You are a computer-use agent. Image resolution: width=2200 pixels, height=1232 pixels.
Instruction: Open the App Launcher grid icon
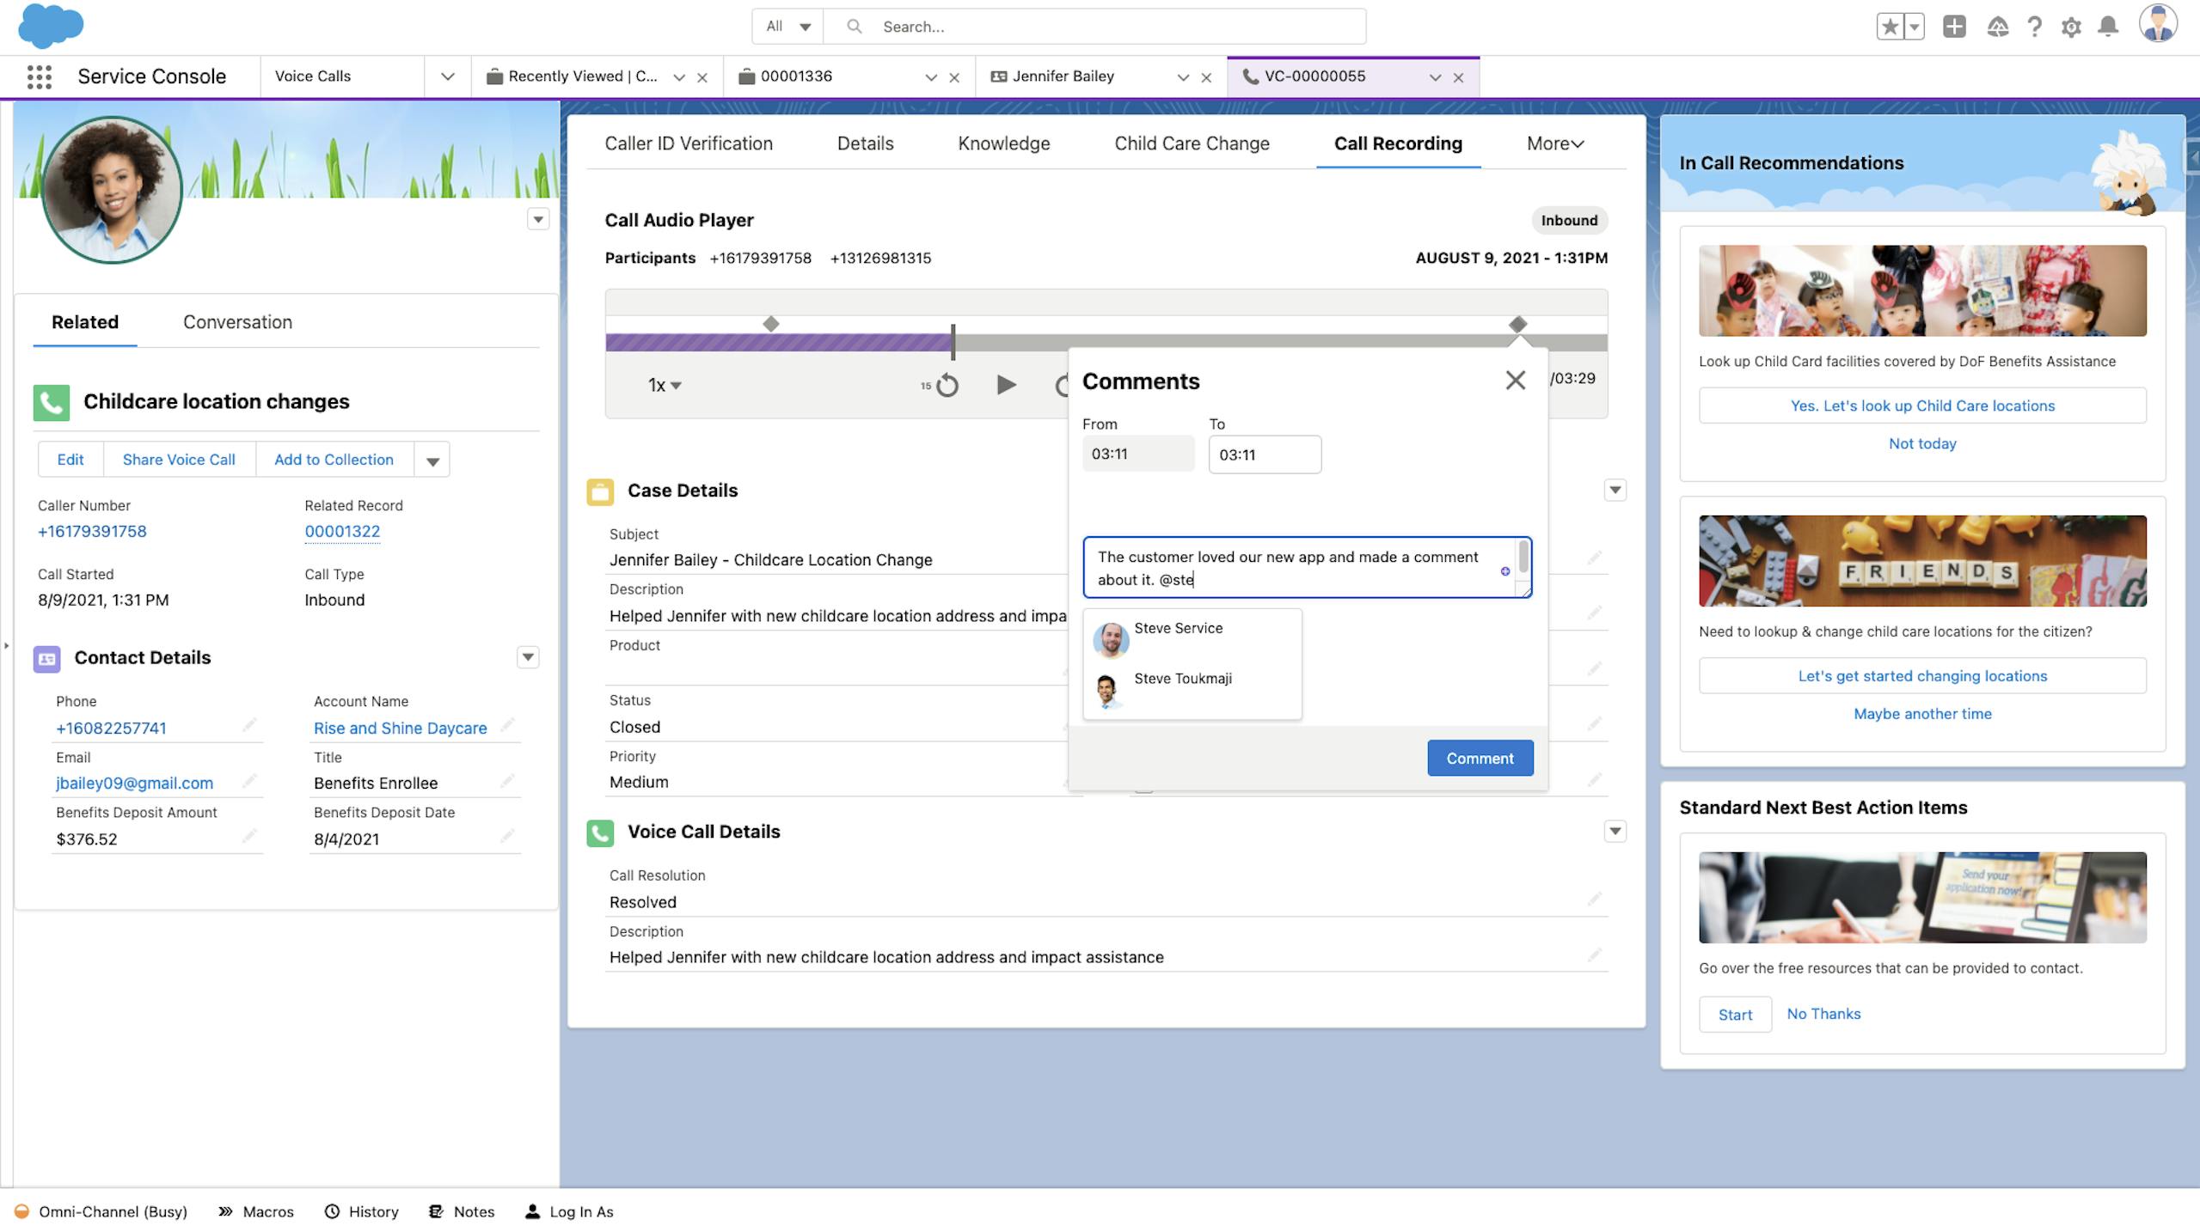[39, 76]
